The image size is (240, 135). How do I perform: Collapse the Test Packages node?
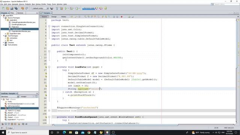(4, 36)
